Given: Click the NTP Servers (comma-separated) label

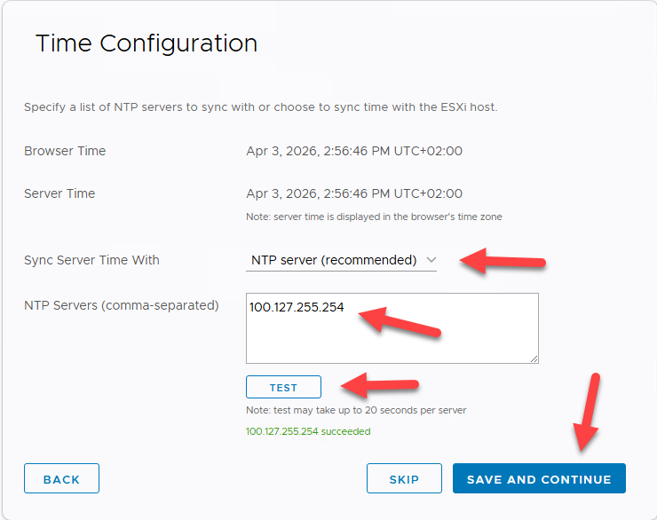Looking at the screenshot, I should click(121, 305).
